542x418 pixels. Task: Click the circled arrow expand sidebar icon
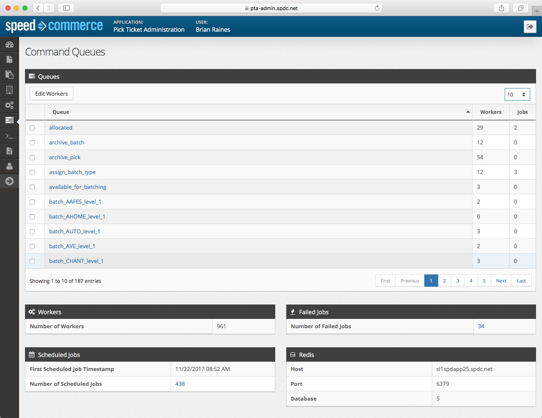pyautogui.click(x=9, y=181)
